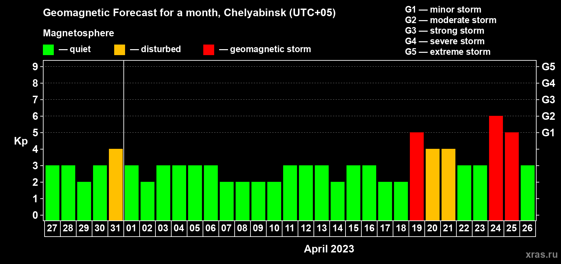The image size is (561, 264).
Task: Click the red geomagnetic storm legend swatch
Action: click(x=209, y=50)
